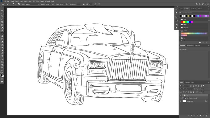Open the Pass Through blend mode dropdown

click(x=186, y=89)
